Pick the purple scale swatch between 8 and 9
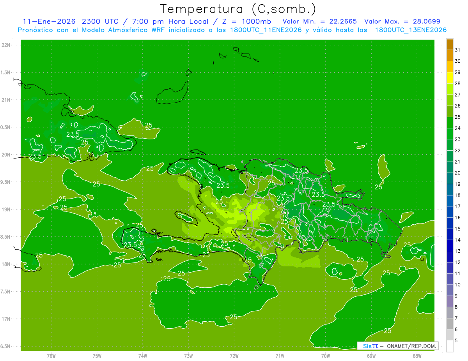Viewport: 468px width, 361px height. pyautogui.click(x=450, y=302)
